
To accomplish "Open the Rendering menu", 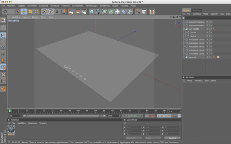I will point(105,6).
